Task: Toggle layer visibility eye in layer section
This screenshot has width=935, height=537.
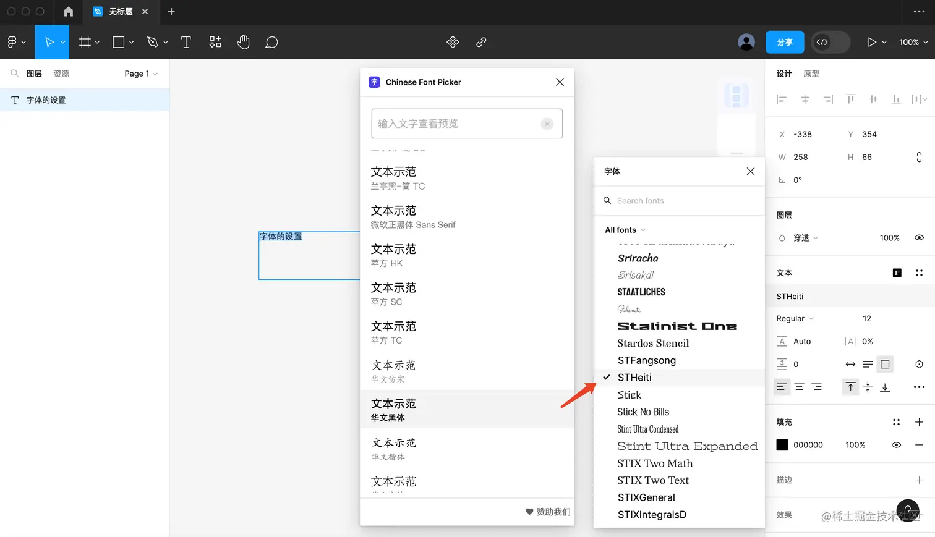Action: pyautogui.click(x=919, y=238)
